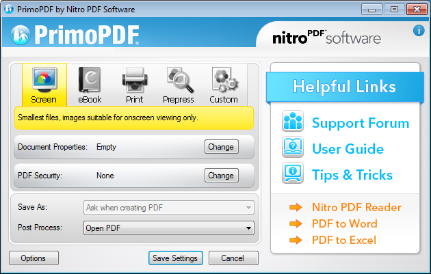Click the orange arrow beside PDF to Excel

296,241
